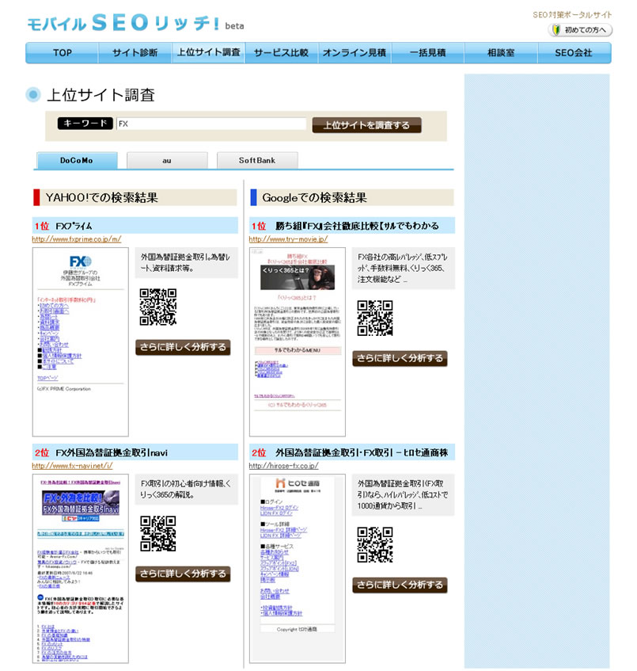Open the http://www.try-movie.jp/ link
Image resolution: width=637 pixels, height=671 pixels.
click(289, 239)
